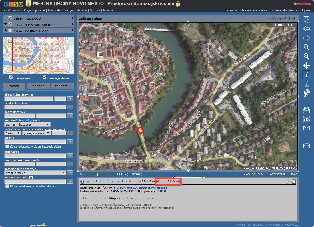Toggle the detajlni način checkbox

point(11,77)
